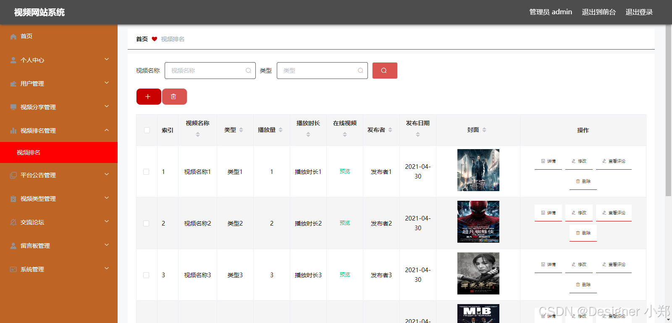This screenshot has width=672, height=323.
Task: Click the bar chart icon for 视频排名管理
Action: point(13,131)
